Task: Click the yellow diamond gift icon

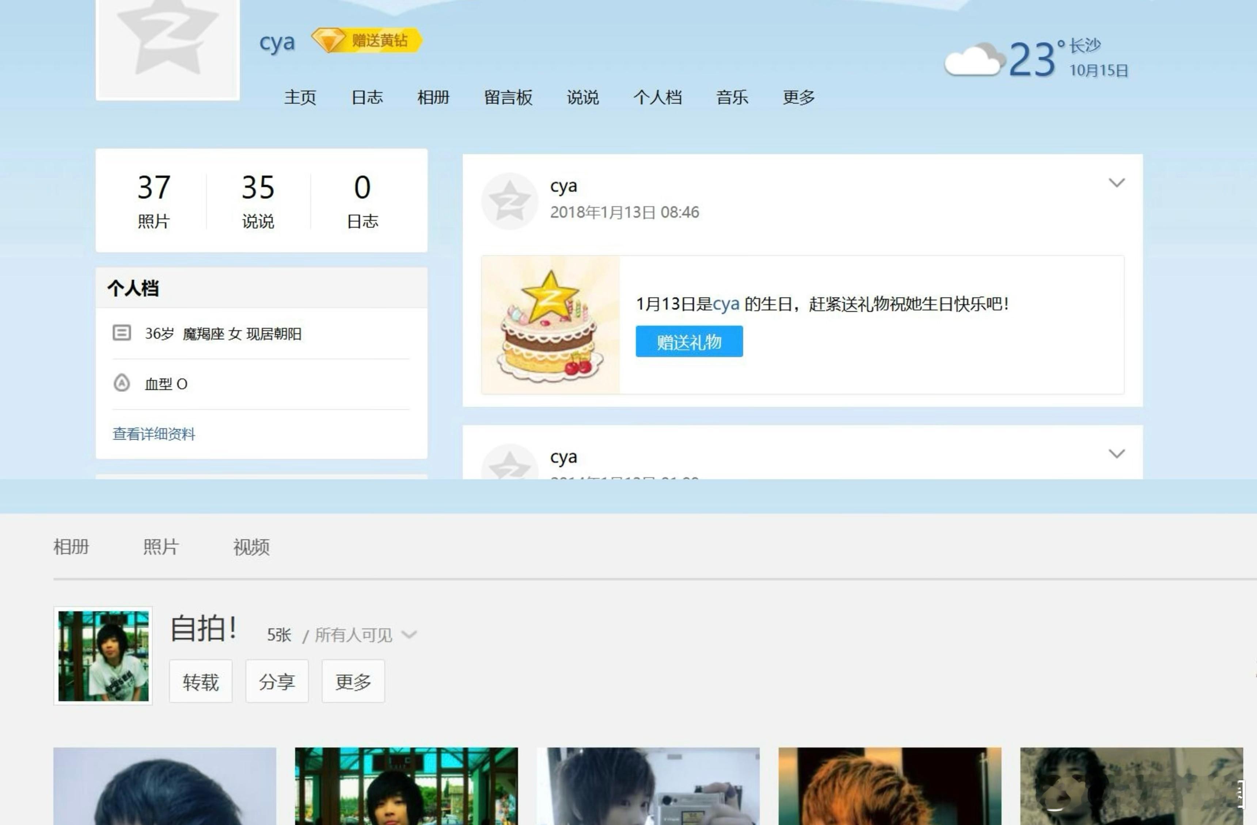Action: [329, 41]
